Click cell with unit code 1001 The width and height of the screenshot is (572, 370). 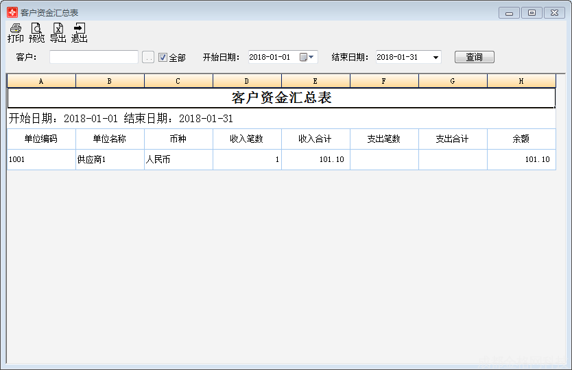pyautogui.click(x=41, y=159)
